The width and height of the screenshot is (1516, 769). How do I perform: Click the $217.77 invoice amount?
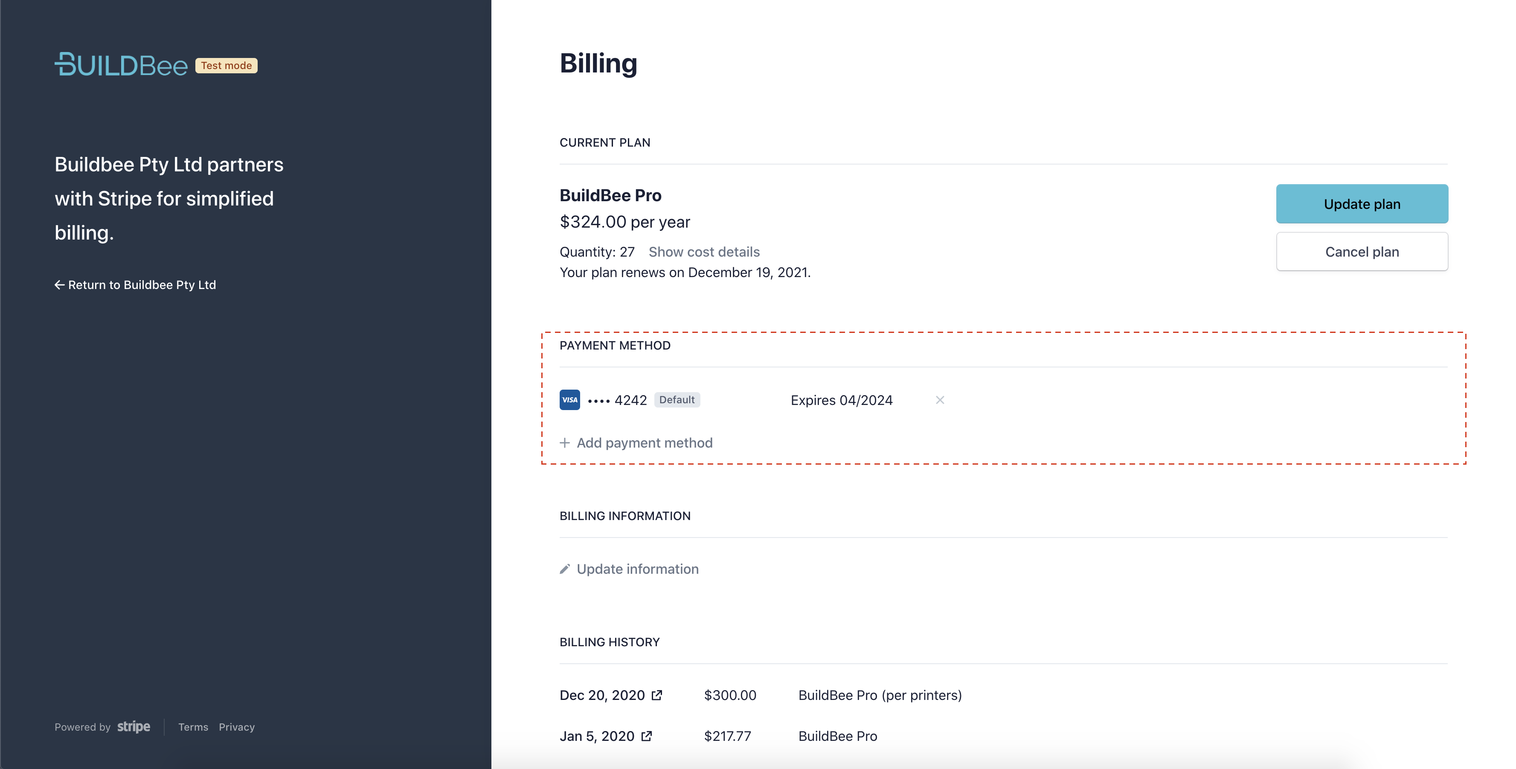tap(727, 736)
